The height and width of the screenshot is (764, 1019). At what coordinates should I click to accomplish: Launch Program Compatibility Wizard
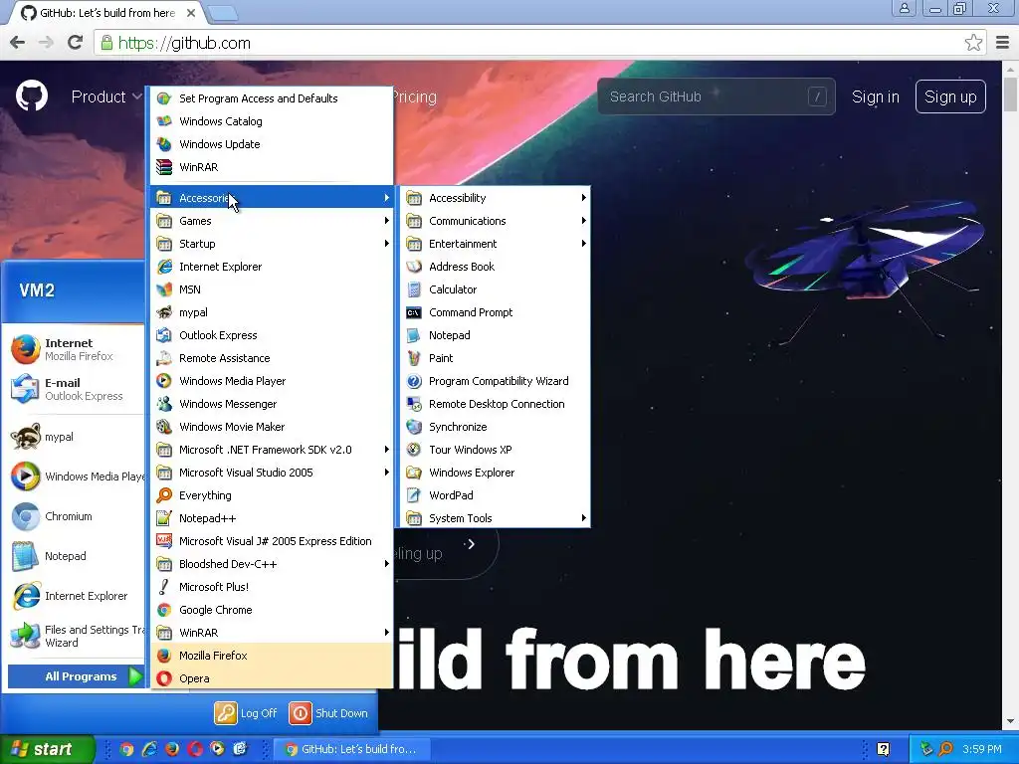494,381
